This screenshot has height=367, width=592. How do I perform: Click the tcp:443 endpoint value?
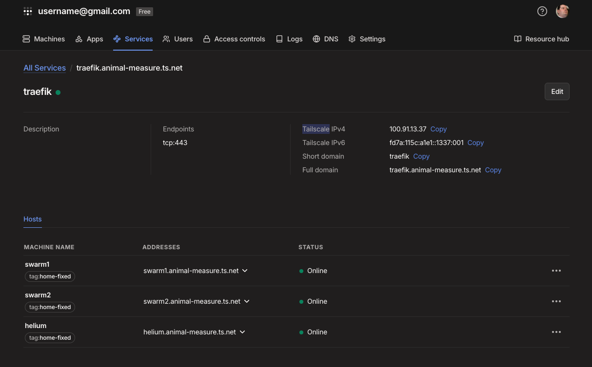click(175, 143)
